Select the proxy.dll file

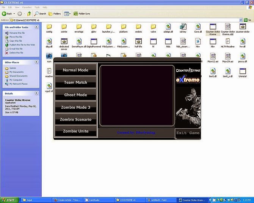pyautogui.click(x=243, y=58)
